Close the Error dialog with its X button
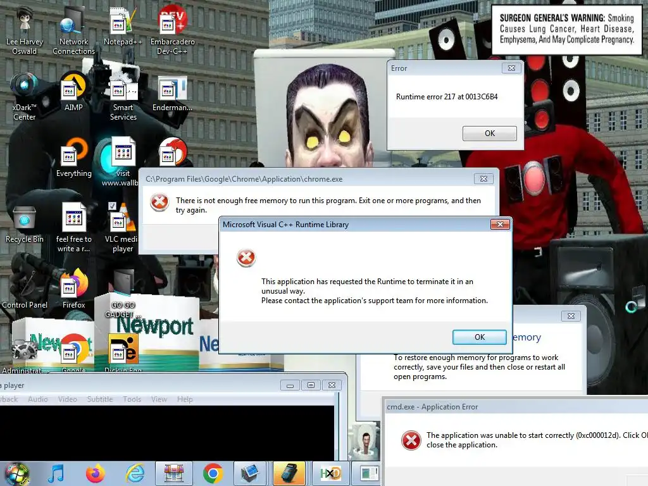The image size is (648, 486). tap(511, 68)
